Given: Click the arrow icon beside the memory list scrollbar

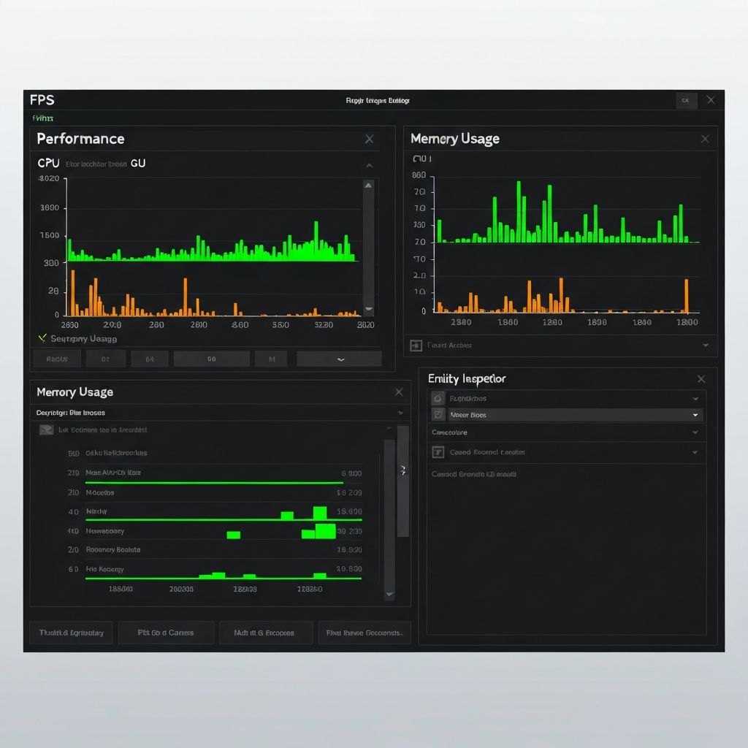Looking at the screenshot, I should point(402,471).
